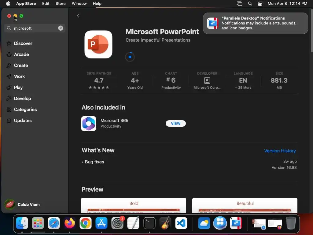The width and height of the screenshot is (313, 235).
Task: Open the Beautiful preview screenshot
Action: 245,205
